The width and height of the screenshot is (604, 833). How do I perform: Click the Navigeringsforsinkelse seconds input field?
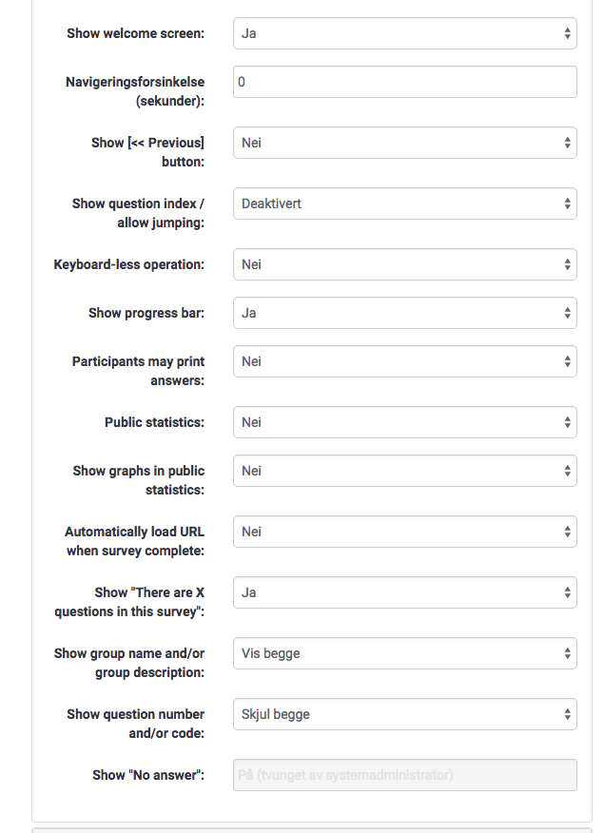[404, 82]
